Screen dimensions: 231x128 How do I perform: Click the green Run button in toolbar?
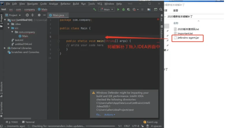[x=118, y=9]
